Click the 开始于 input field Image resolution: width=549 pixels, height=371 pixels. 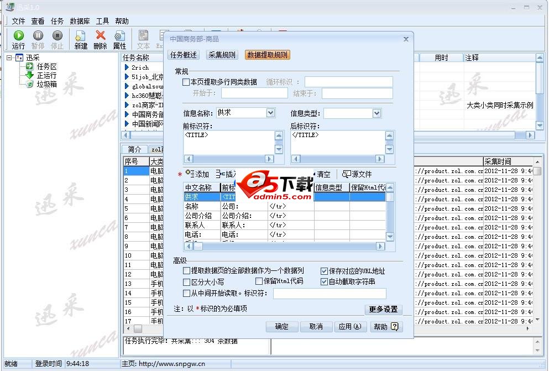[x=254, y=93]
